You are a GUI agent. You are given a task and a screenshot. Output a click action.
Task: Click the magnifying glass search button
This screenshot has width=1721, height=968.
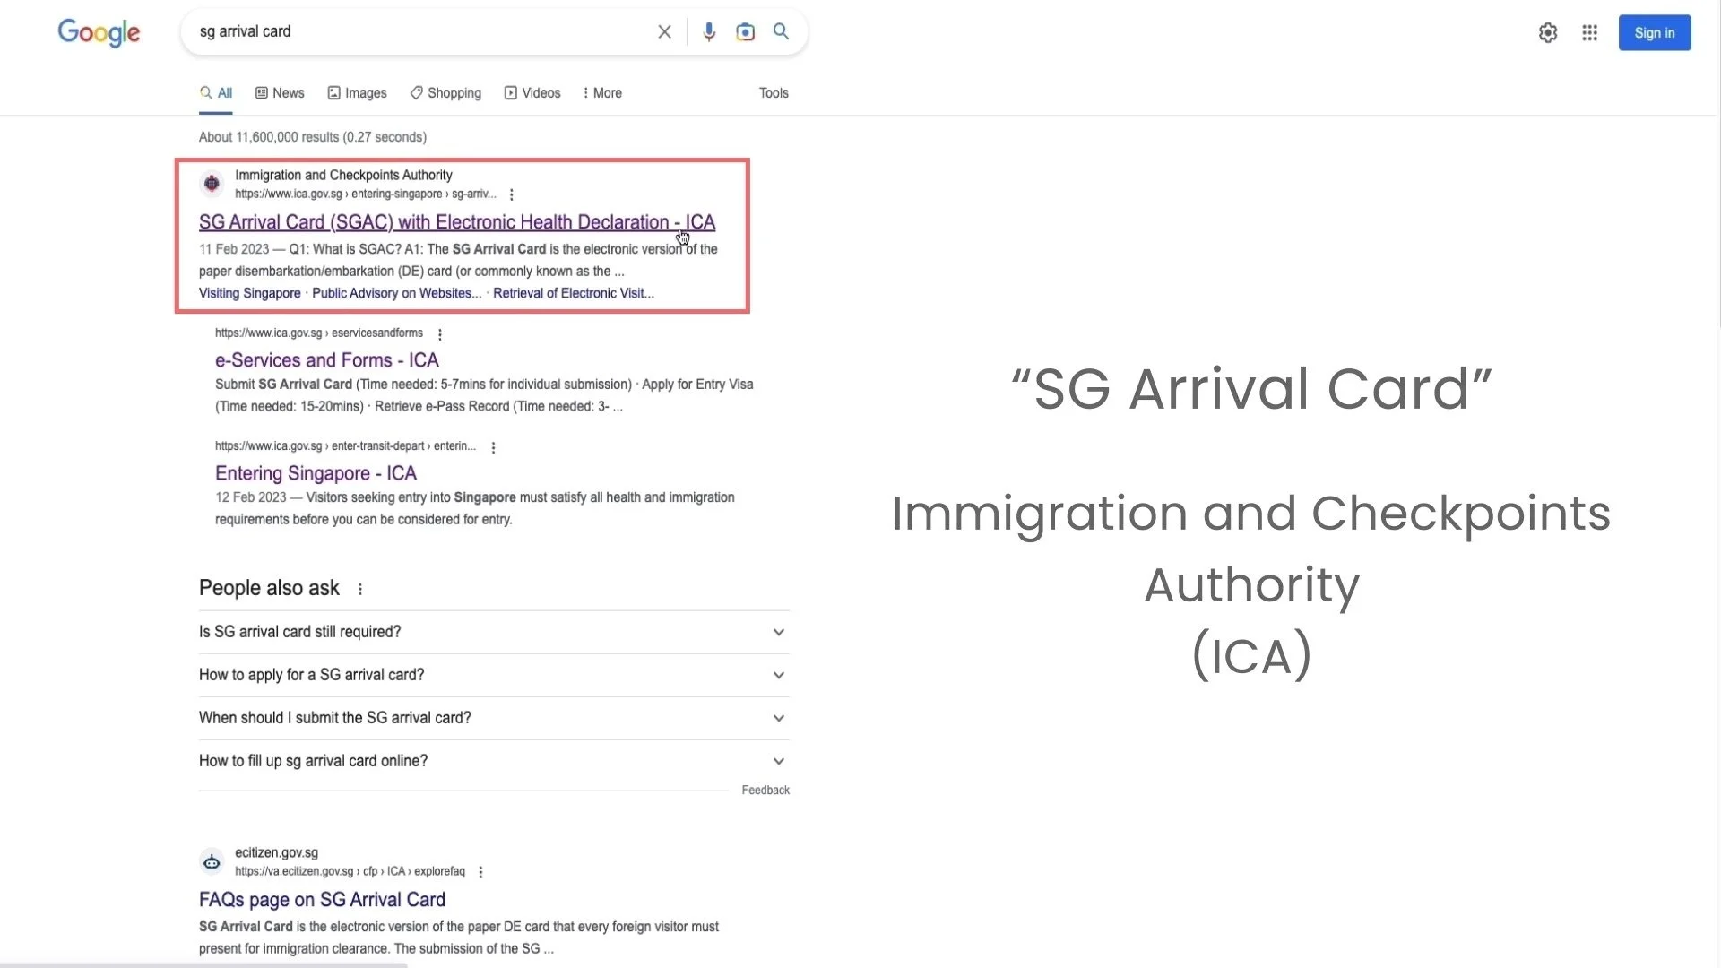(782, 32)
